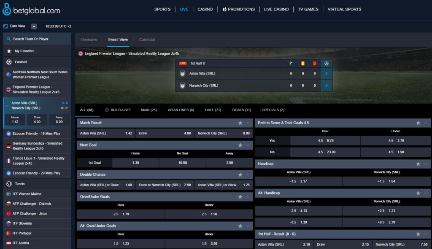Open England Premier League SRL in sidebar
The image size is (432, 249).
click(x=37, y=89)
